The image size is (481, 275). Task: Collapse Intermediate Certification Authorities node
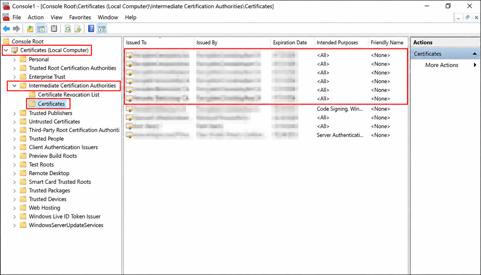tap(14, 86)
